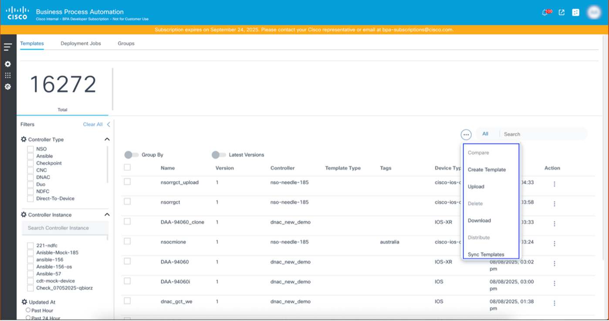Select the checkbox for the nsocmione row

[x=127, y=241]
